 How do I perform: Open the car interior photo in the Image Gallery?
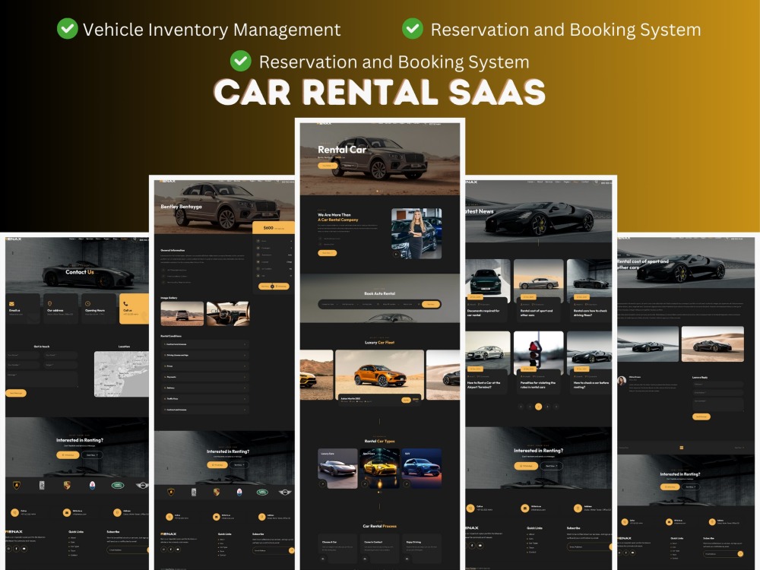[x=228, y=314]
